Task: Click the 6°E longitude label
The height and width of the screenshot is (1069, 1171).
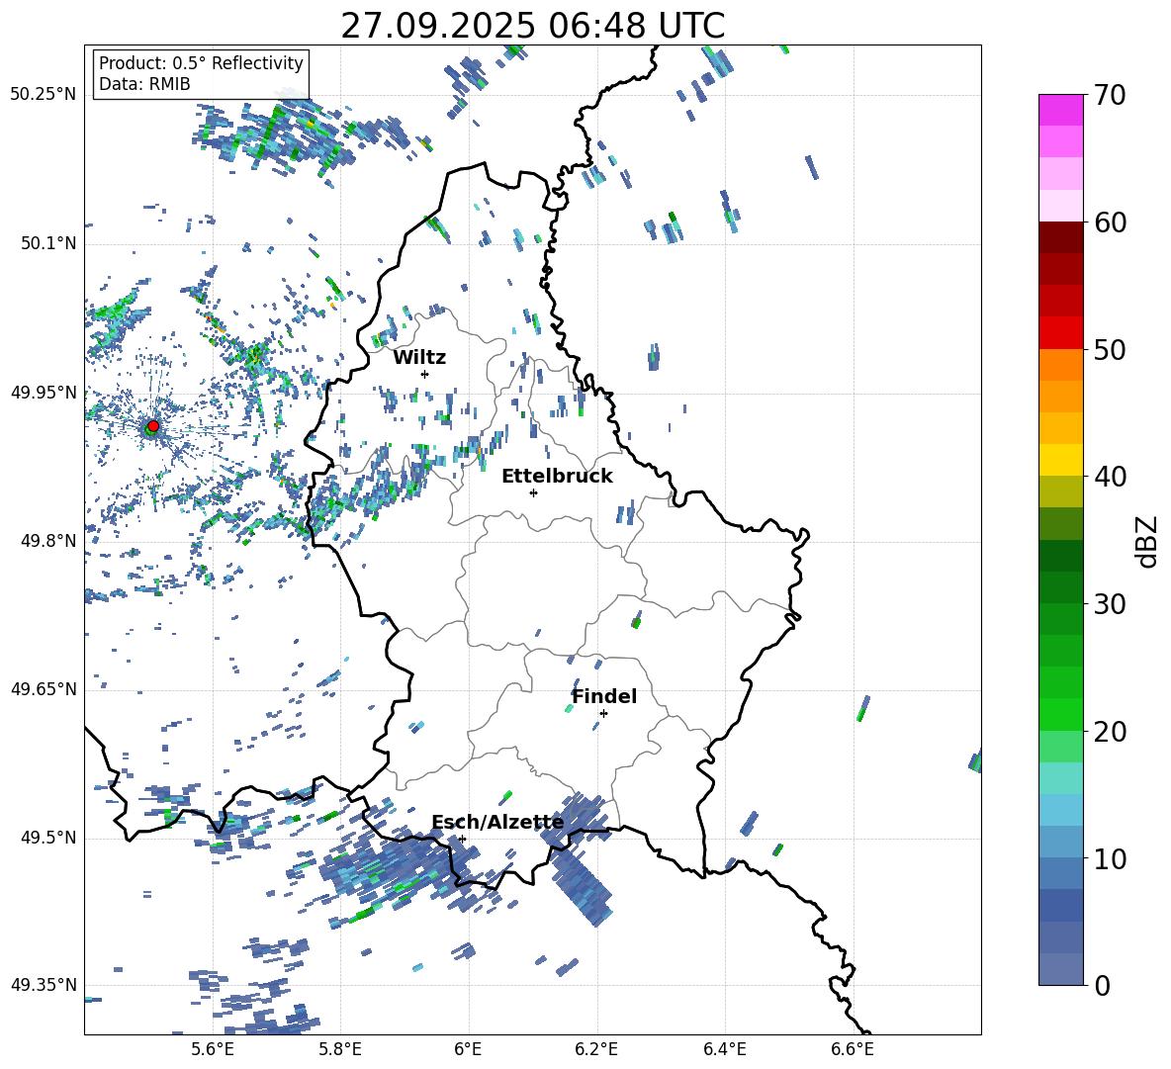Action: pos(468,1049)
